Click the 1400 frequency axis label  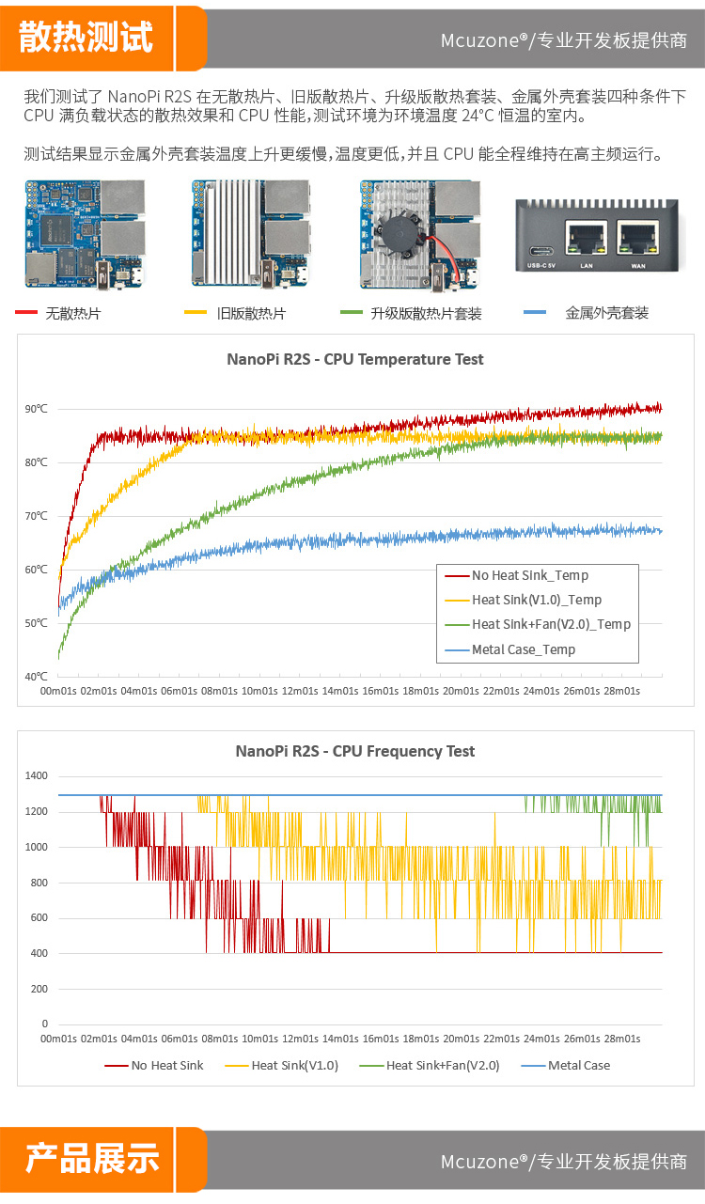(37, 776)
